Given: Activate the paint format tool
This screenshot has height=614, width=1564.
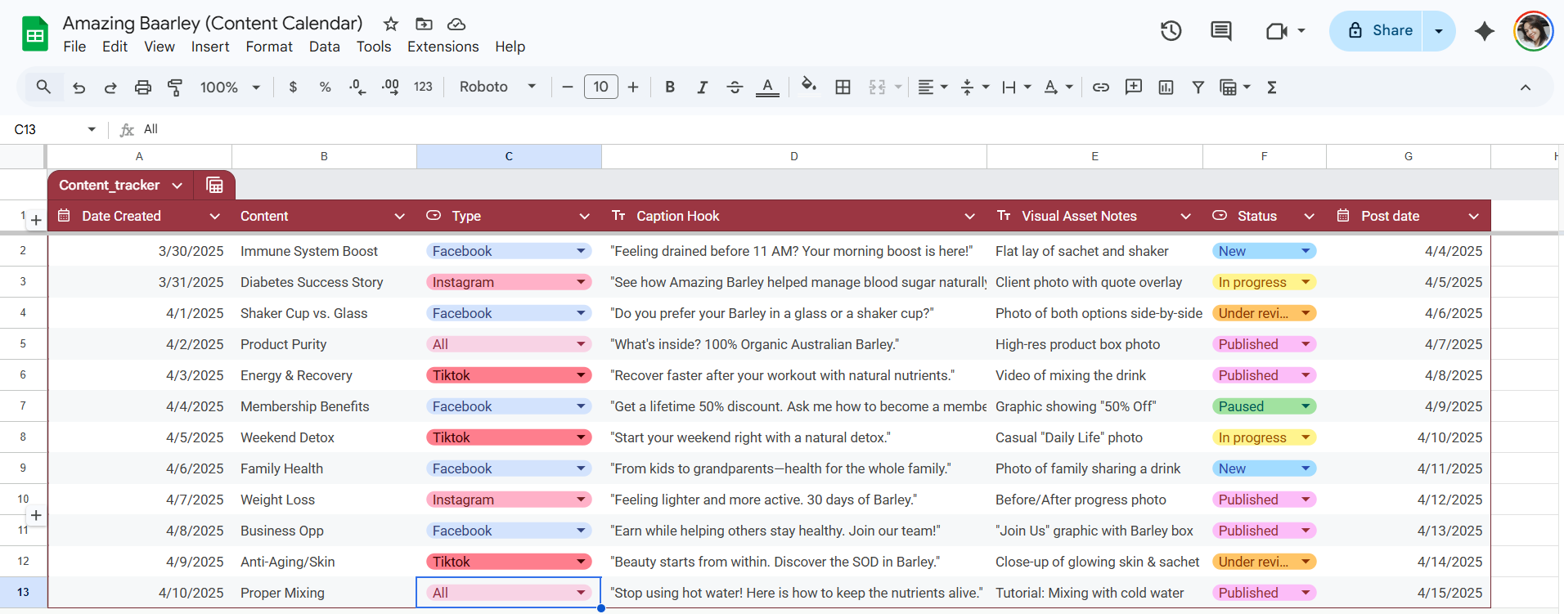Looking at the screenshot, I should click(x=175, y=87).
